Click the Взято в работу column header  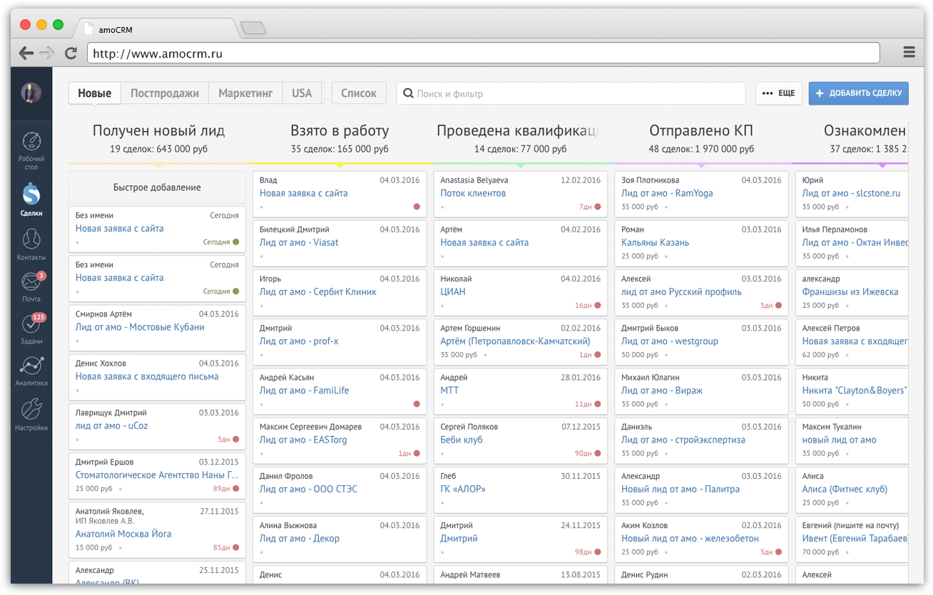pos(340,130)
